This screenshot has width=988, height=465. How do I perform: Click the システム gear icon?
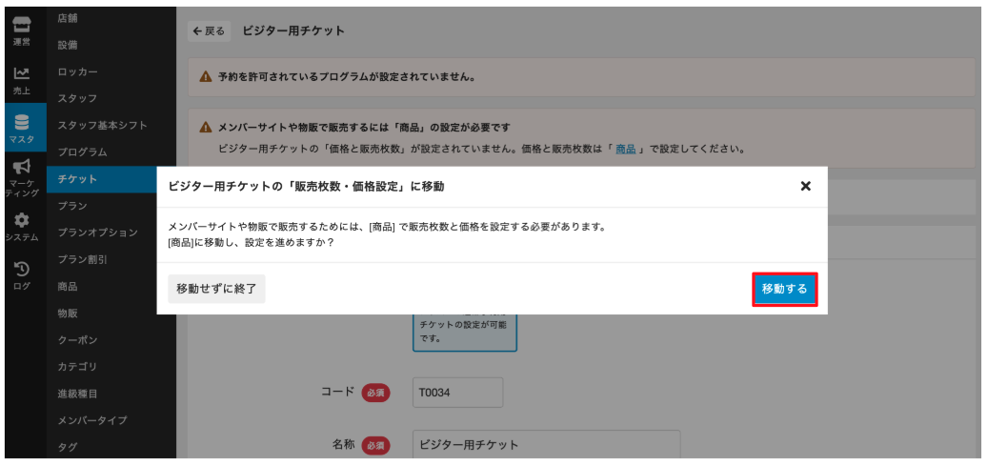(21, 225)
